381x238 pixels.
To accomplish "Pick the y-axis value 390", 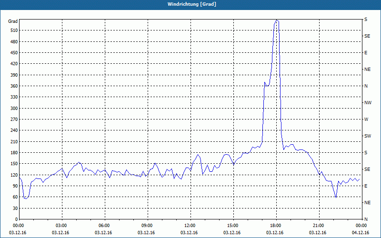I will [14, 75].
